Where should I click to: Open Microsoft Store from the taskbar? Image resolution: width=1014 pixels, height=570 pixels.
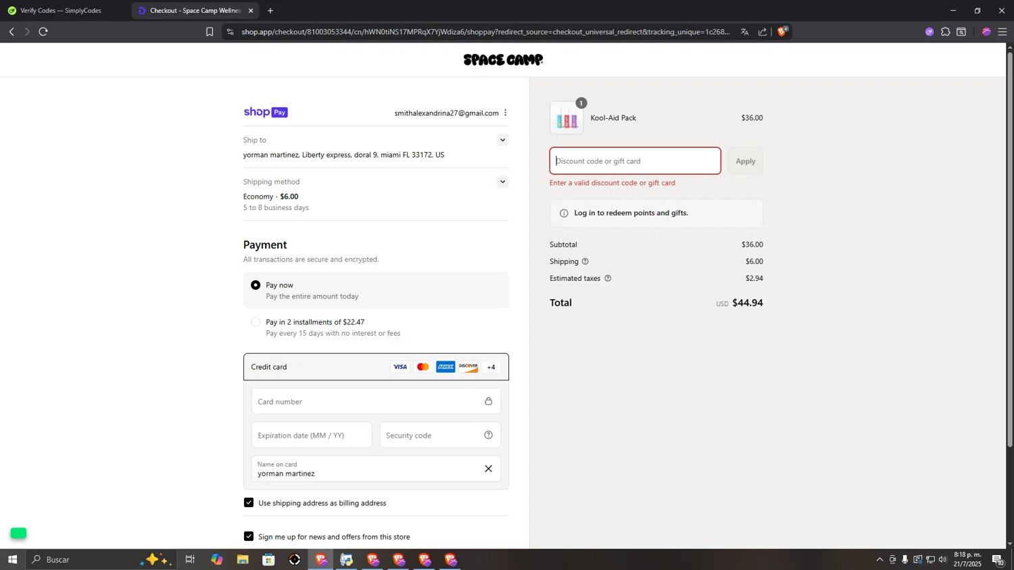pyautogui.click(x=268, y=559)
